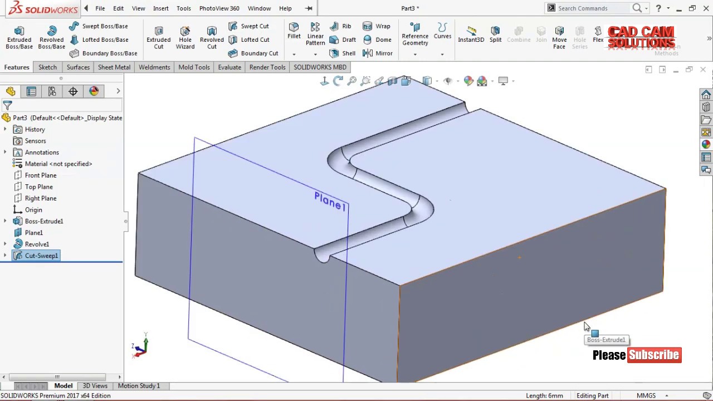This screenshot has height=401, width=713.
Task: Apply the Fillet tool
Action: click(294, 31)
